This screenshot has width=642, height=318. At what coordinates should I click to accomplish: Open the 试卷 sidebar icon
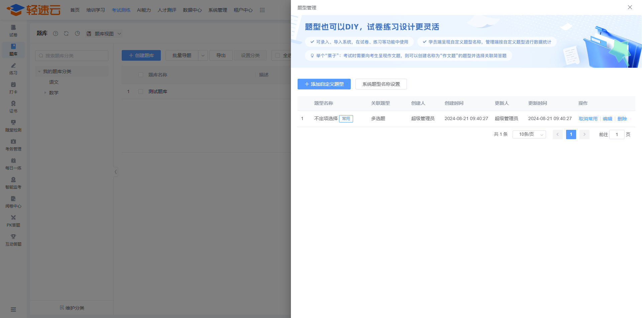[13, 30]
